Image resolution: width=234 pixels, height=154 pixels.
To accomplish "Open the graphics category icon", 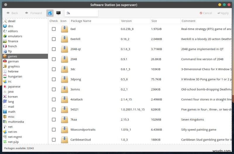I will (5, 66).
